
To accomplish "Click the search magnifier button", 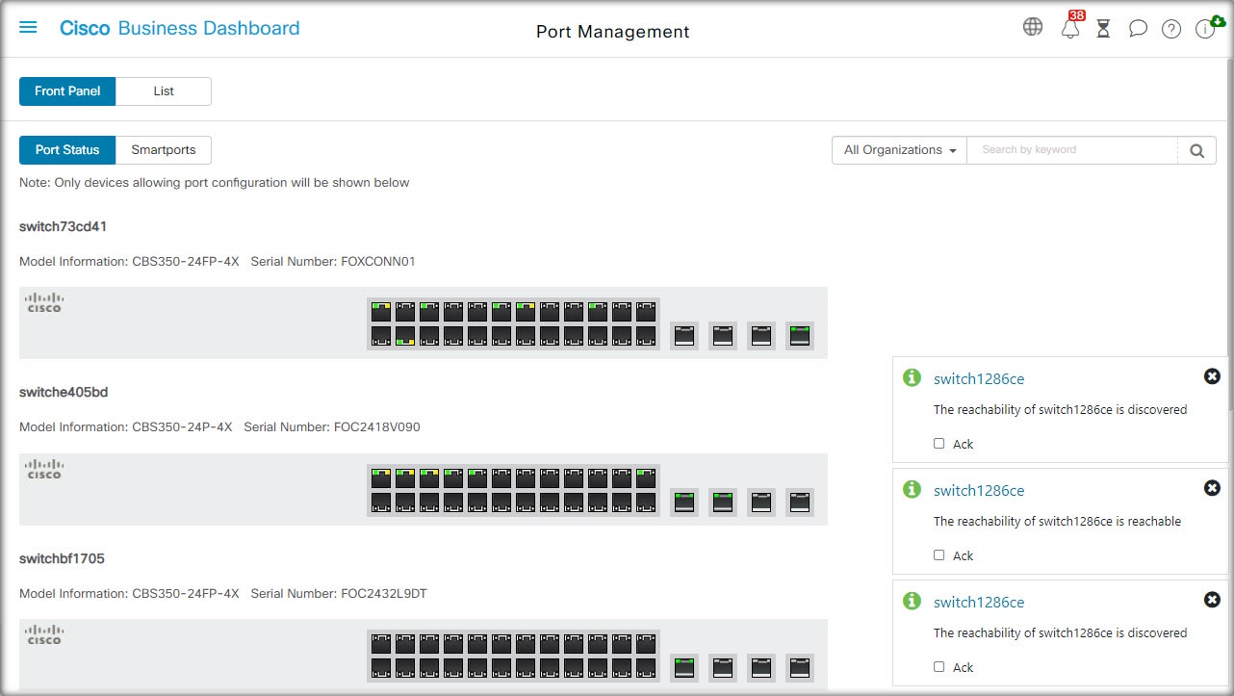I will point(1196,150).
